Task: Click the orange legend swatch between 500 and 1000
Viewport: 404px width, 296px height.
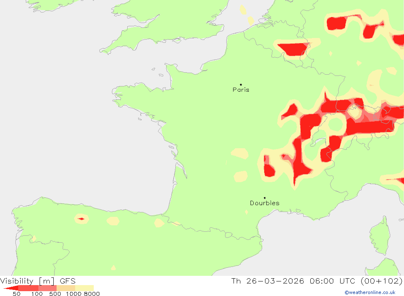Action: (66, 288)
